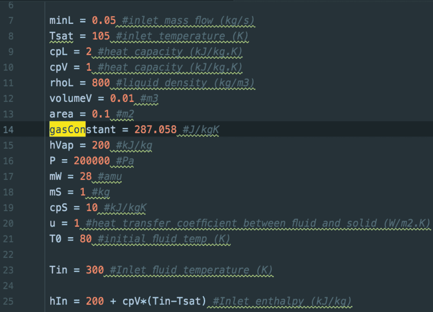This screenshot has height=312, width=433.
Task: Click the hVap variable name
Action: pyautogui.click(x=60, y=145)
